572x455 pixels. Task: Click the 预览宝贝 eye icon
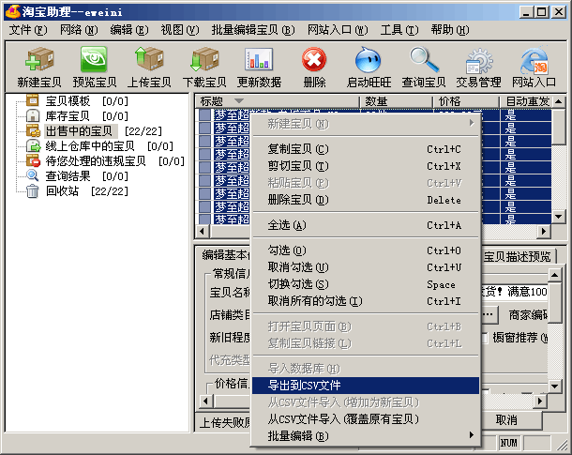tap(94, 59)
